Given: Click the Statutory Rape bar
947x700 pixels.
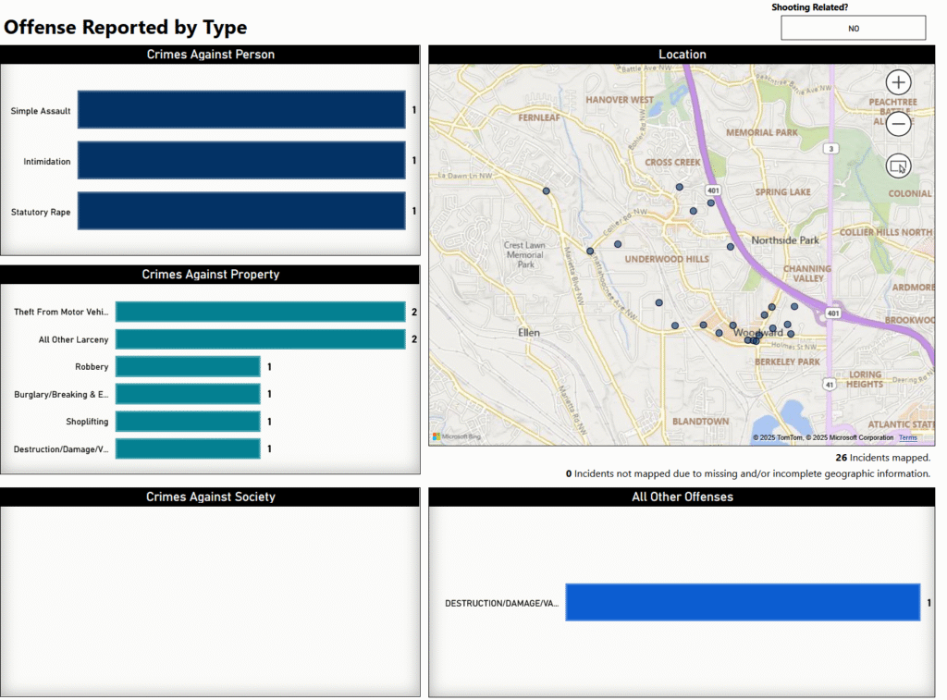Looking at the screenshot, I should [x=241, y=211].
